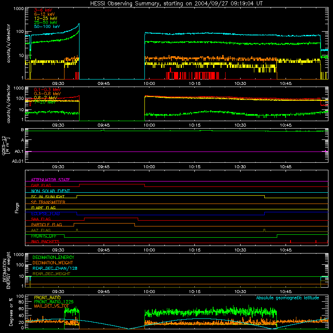Click the 0.3-0.8 MeV legend entry
This screenshot has height=333, width=333.
(x=47, y=94)
